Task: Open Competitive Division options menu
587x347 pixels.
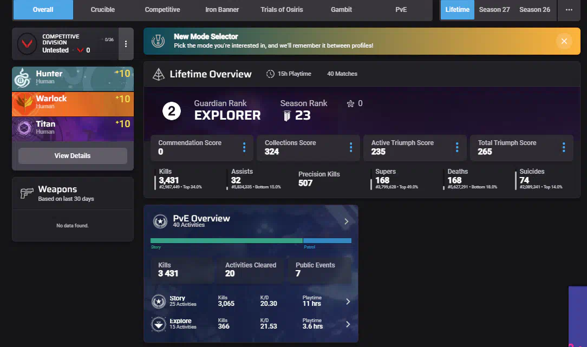Action: (x=126, y=44)
